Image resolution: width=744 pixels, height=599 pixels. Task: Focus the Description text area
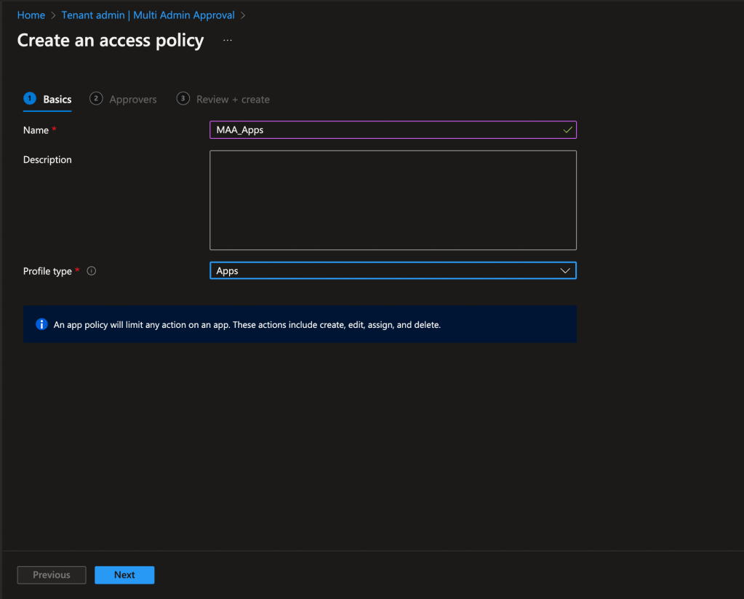pos(393,200)
